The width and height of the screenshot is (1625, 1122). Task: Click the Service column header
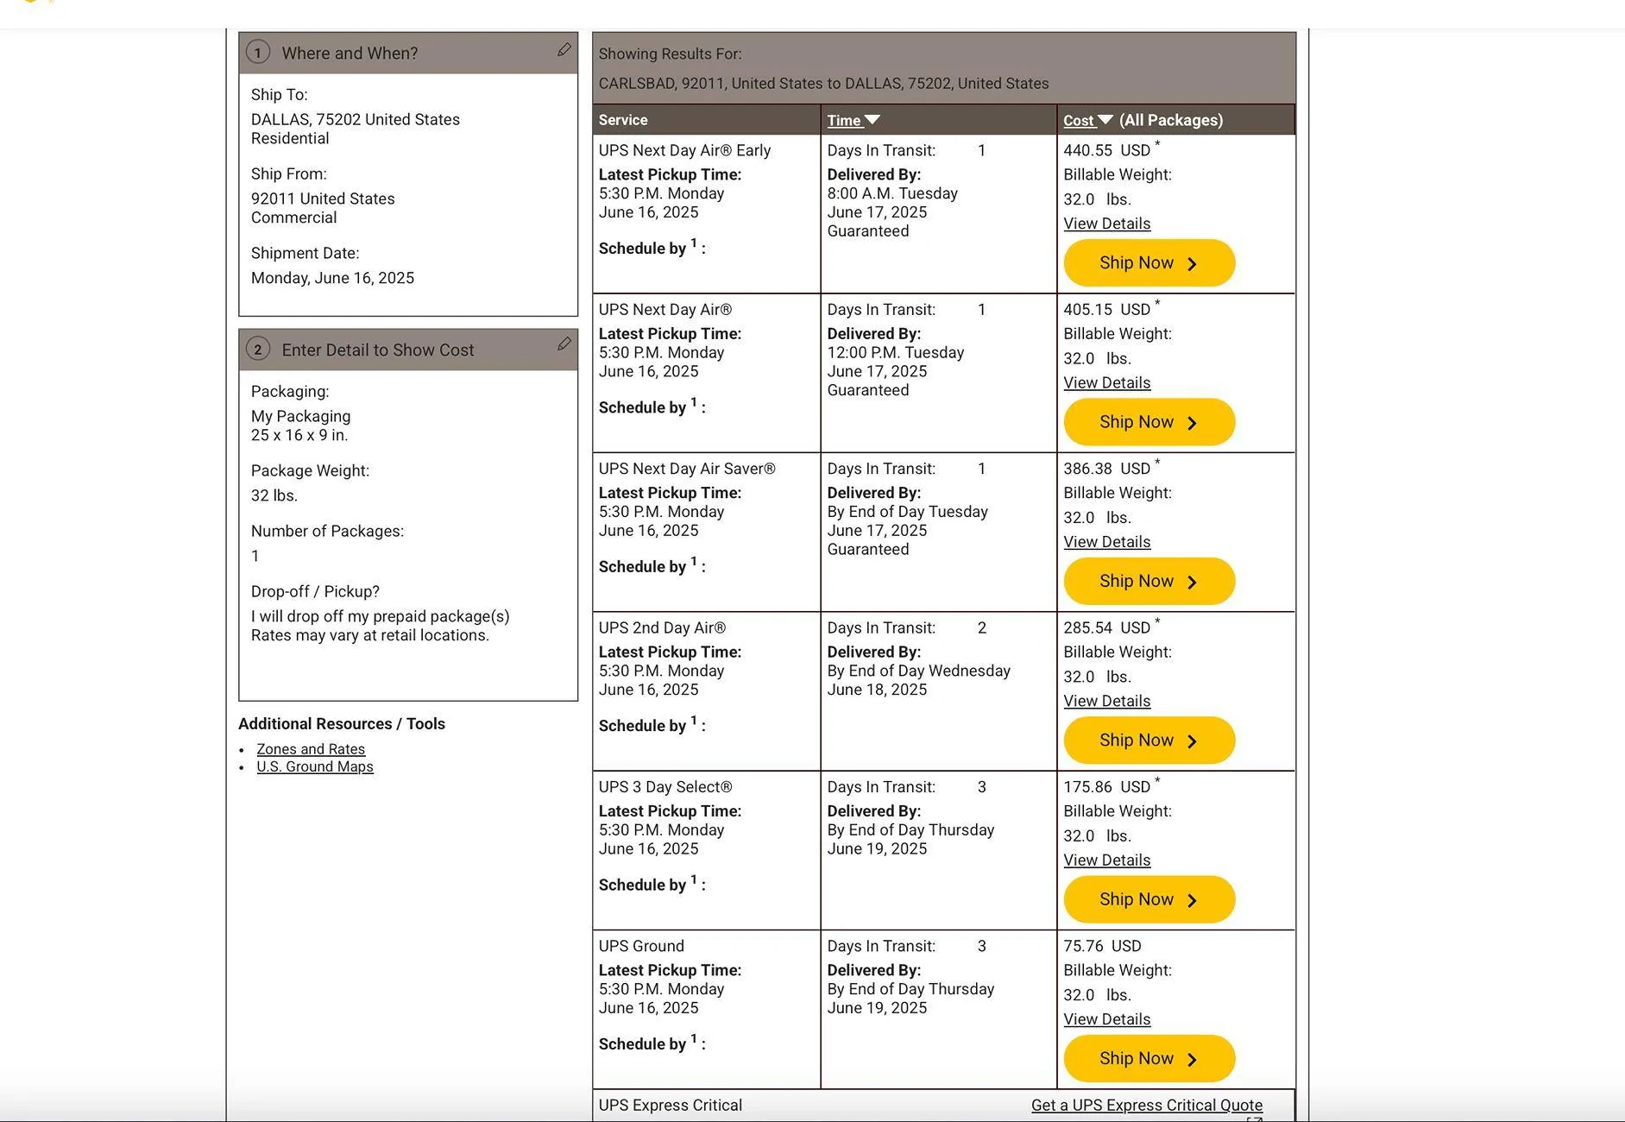[623, 120]
